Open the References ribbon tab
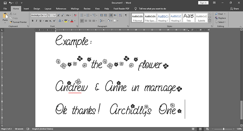The width and height of the screenshot is (243, 131). pos(61,8)
